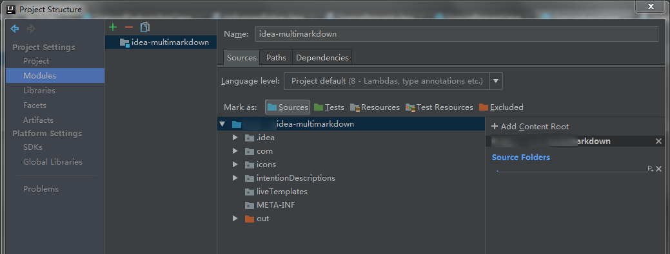Viewport: 670px width, 254px height.
Task: Mark folder as Test Resources
Action: 439,107
